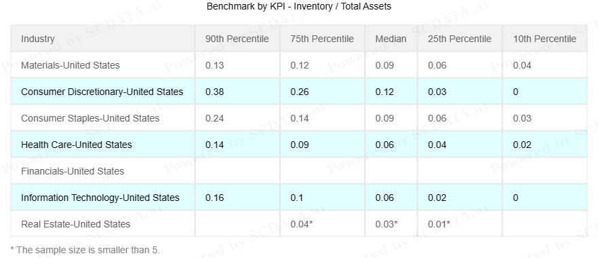Select Real Estate median value 0.03*
The height and width of the screenshot is (258, 598).
point(387,224)
